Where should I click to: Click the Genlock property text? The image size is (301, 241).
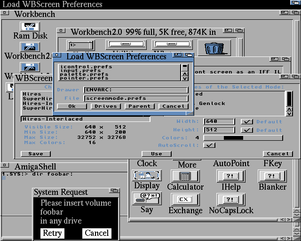212,104
